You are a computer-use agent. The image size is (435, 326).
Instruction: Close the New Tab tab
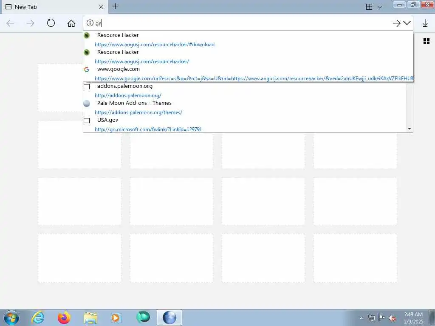101,7
